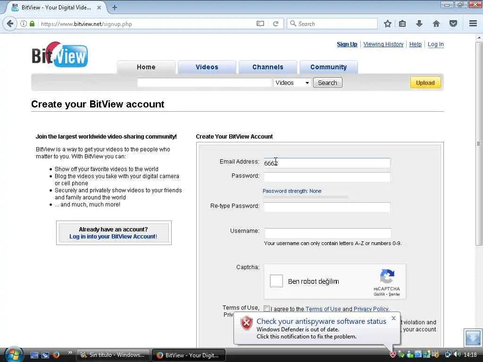Open a new tab with plus button
This screenshot has width=483, height=362.
coord(115,8)
